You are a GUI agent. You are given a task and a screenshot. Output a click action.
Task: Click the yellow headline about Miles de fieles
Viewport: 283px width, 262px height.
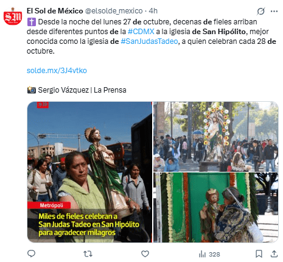(89, 224)
